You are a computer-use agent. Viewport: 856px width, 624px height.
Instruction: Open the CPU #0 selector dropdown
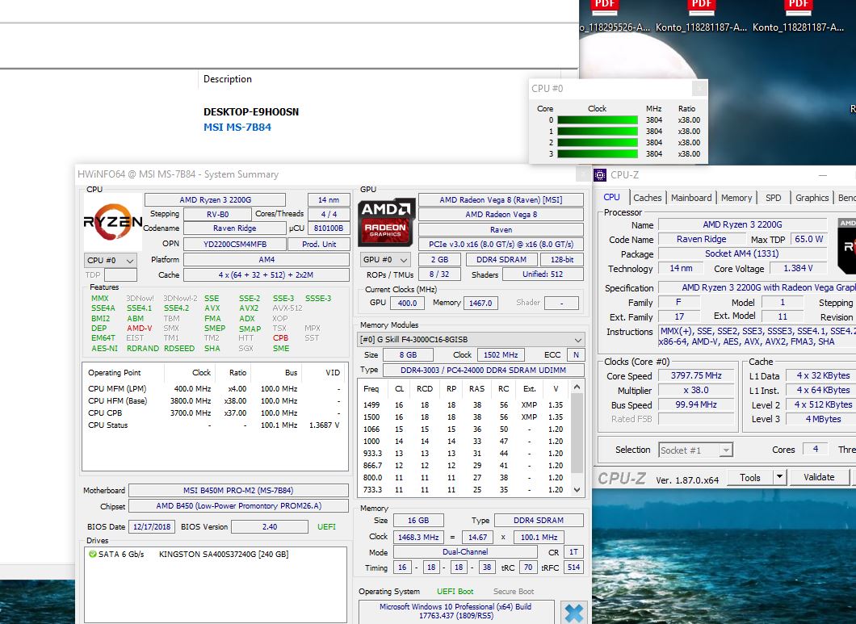tap(111, 261)
